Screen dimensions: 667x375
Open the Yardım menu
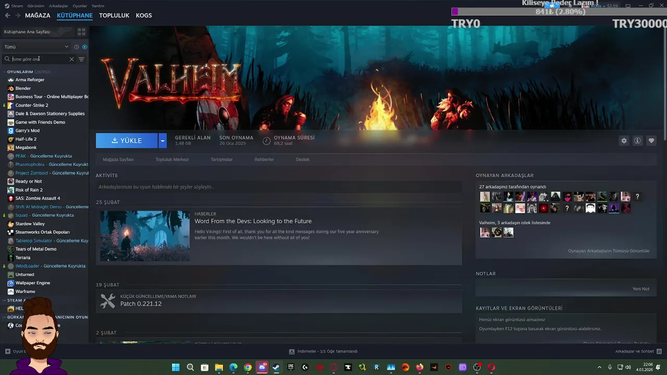point(98,6)
